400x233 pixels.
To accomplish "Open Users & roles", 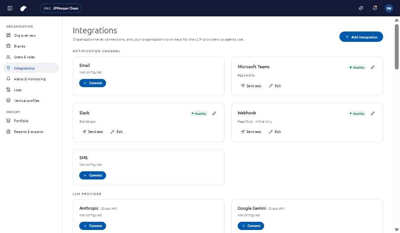I will click(x=31, y=57).
